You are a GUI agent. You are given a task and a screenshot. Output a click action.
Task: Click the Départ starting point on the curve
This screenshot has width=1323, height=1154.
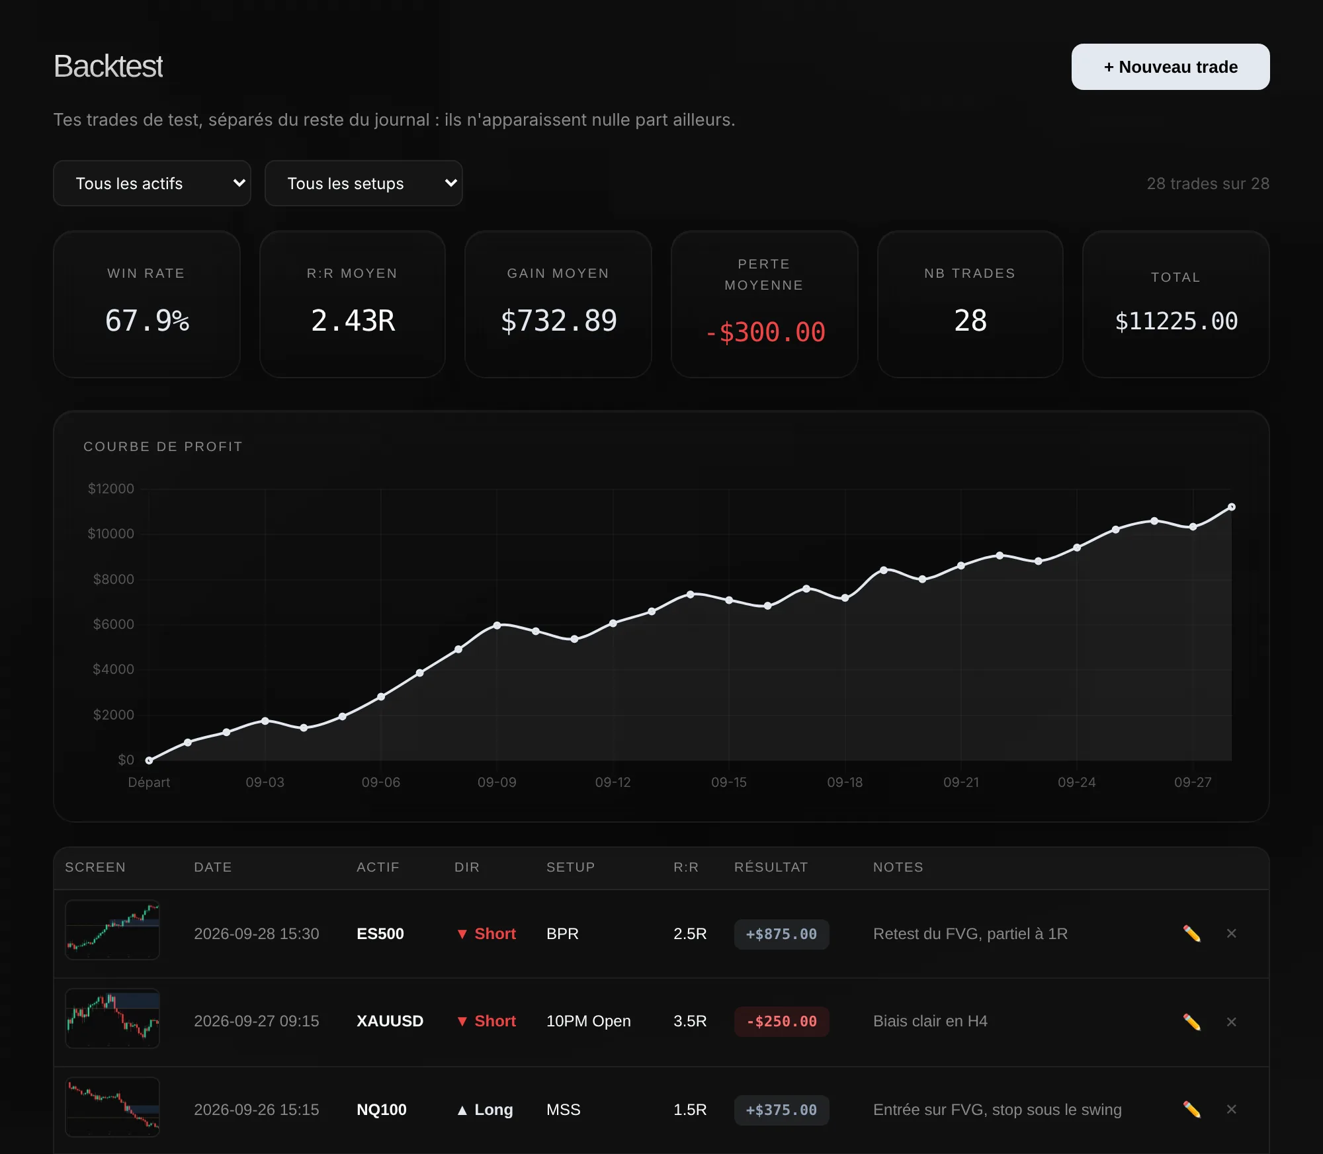click(149, 760)
